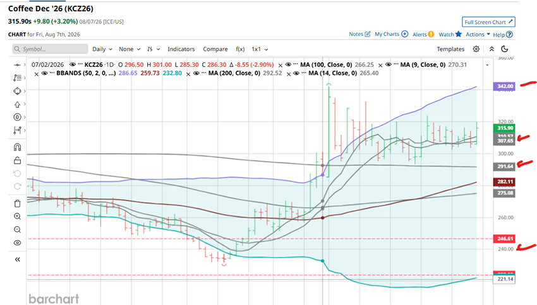The height and width of the screenshot is (305, 537).
Task: Hide all drawings using sidebar eye icon
Action: tap(17, 243)
